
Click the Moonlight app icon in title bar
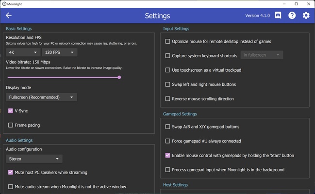coord(4,4)
